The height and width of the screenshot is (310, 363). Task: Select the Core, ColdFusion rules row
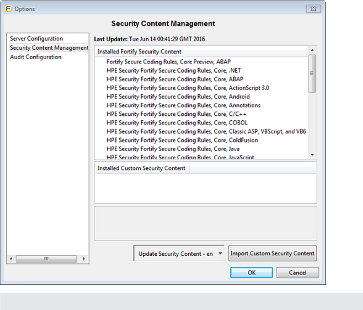coord(182,140)
